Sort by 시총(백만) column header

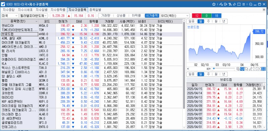pos(128,21)
